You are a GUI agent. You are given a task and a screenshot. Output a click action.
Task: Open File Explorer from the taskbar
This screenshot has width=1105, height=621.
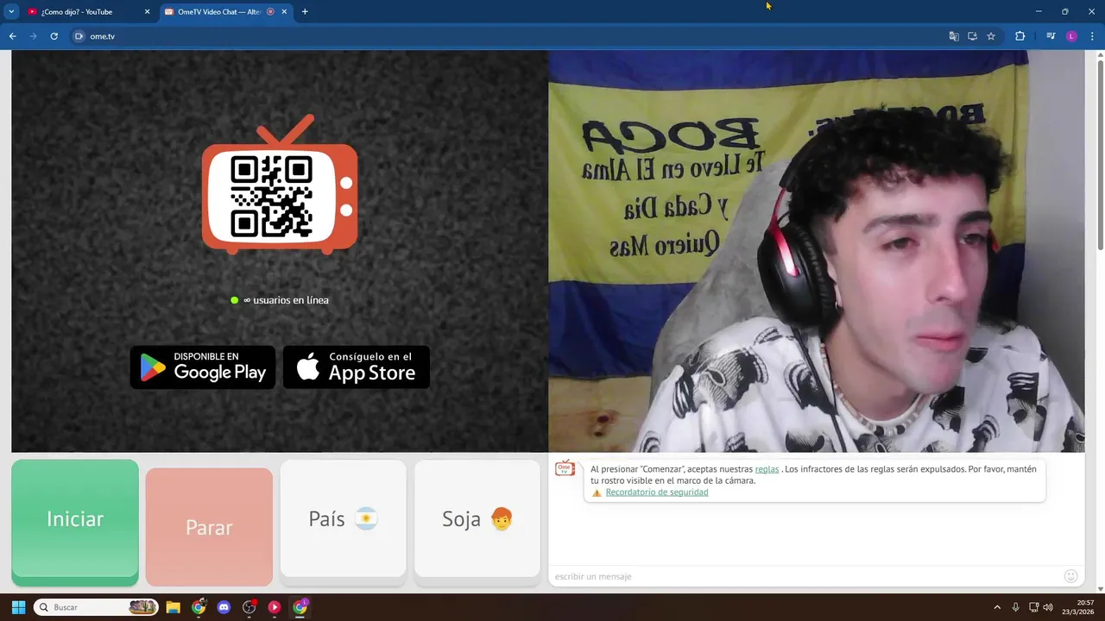pos(173,607)
